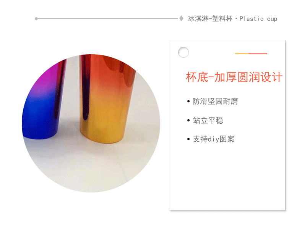This screenshot has height=228, width=302.
Task: Click the bullet before 支持diy图案
Action: [188, 139]
